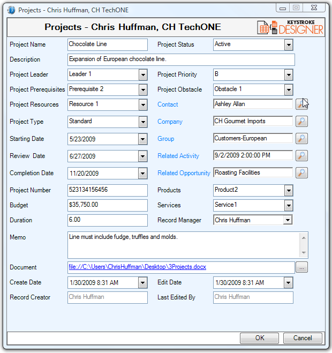This screenshot has height=353, width=332.
Task: Click the Customers-European group field
Action: coord(253,138)
